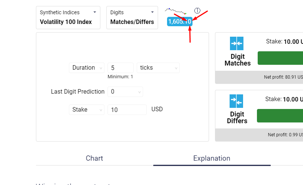
Task: Click the blue 1,605.10 spot price badge
Action: [x=180, y=21]
